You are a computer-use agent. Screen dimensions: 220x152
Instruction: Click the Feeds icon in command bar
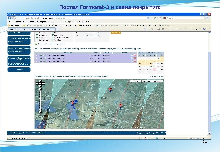[x=152, y=29]
